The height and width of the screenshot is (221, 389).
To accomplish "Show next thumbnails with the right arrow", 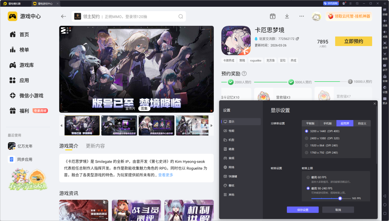I will tap(211, 126).
